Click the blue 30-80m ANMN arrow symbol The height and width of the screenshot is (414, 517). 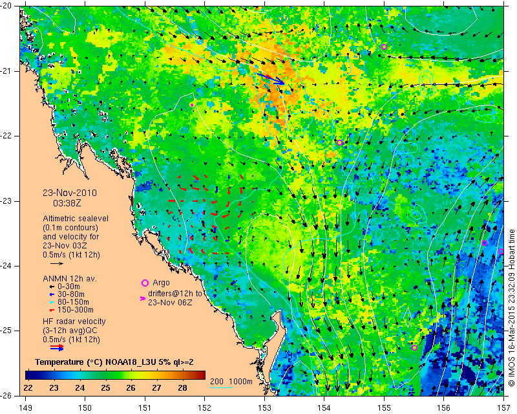tap(52, 294)
